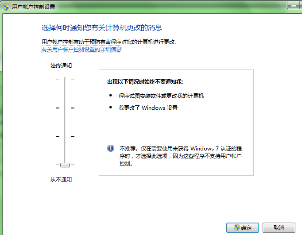Click the 始终通知 label
Screen dimensions: 302x235
click(61, 65)
